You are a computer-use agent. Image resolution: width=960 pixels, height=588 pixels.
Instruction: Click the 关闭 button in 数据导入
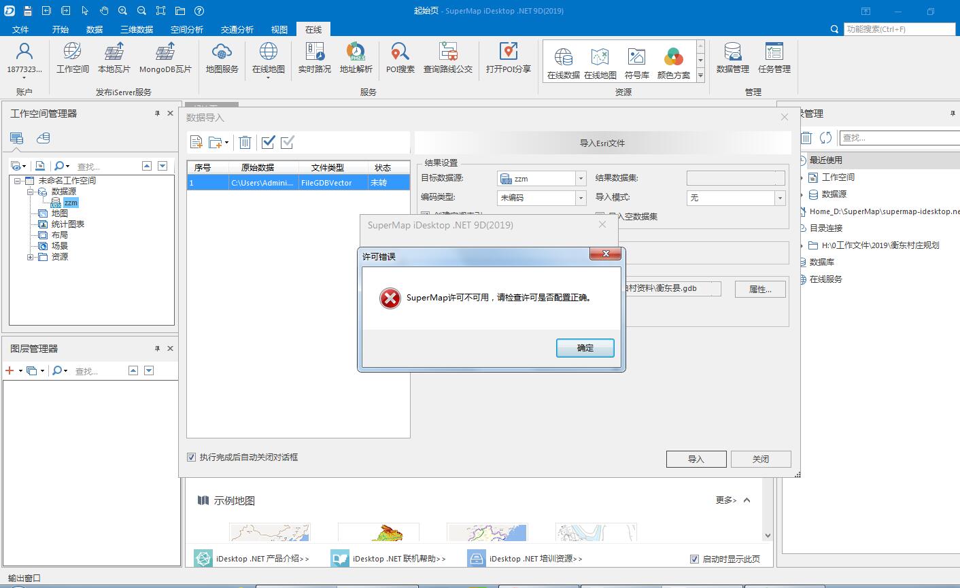point(761,459)
